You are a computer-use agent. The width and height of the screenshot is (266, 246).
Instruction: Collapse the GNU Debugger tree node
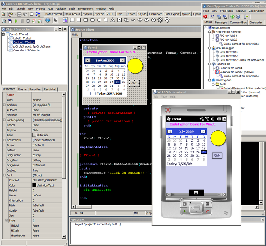coord(209,48)
